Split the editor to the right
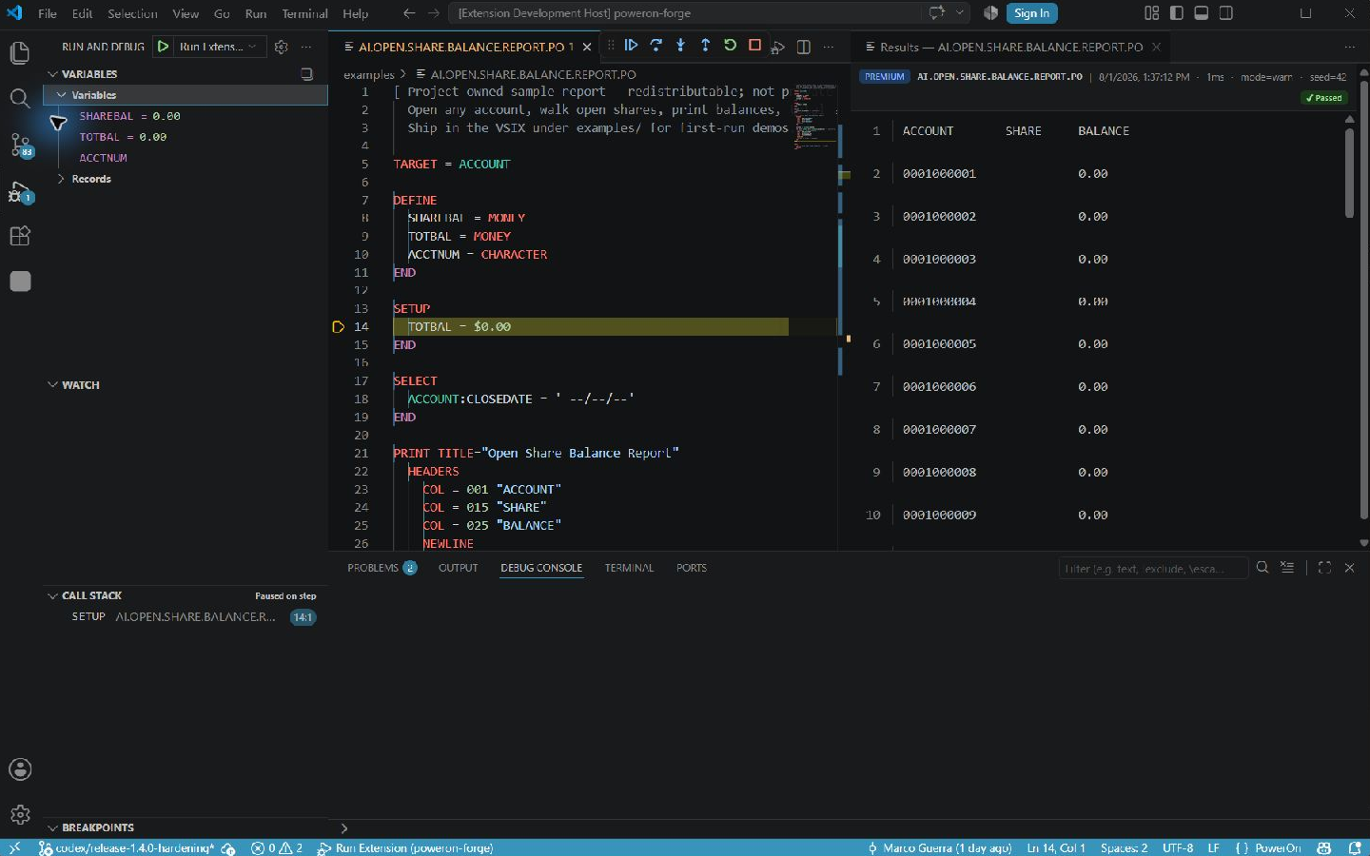The image size is (1370, 856). pos(803,47)
